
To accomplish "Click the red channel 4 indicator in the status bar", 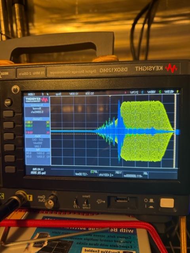I will click(x=125, y=93).
